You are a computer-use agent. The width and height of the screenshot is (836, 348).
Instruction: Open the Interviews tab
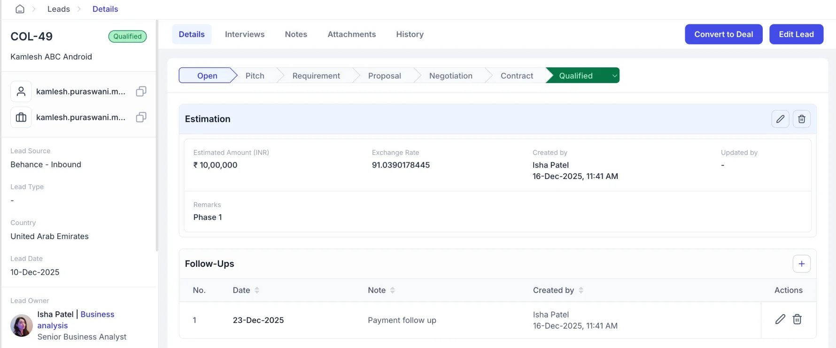pos(245,34)
